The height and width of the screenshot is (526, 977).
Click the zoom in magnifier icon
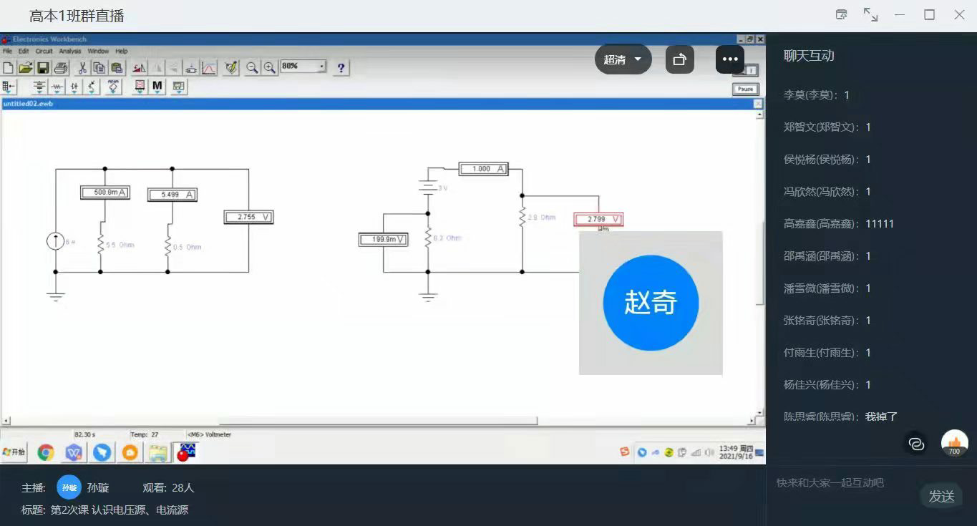tap(269, 67)
